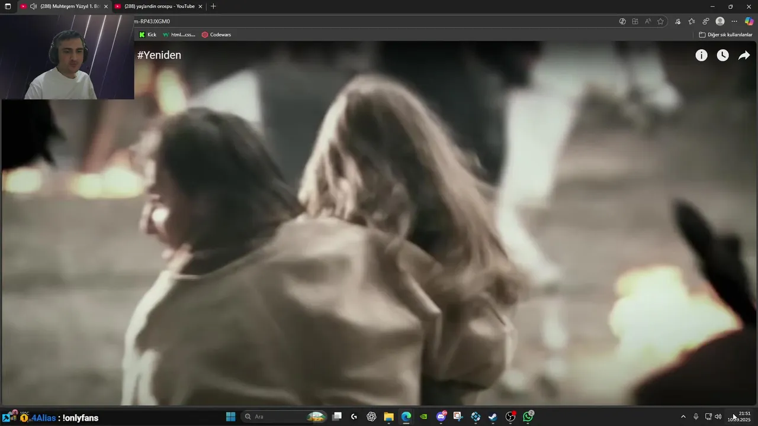Open the Windows Start menu
The height and width of the screenshot is (426, 758).
tap(231, 417)
